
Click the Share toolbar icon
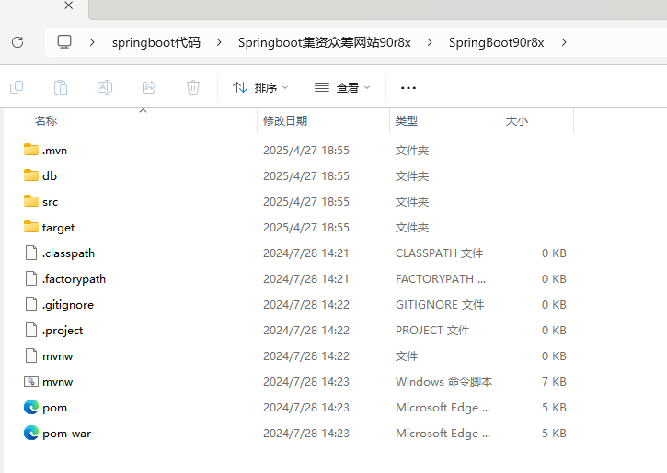click(x=149, y=87)
